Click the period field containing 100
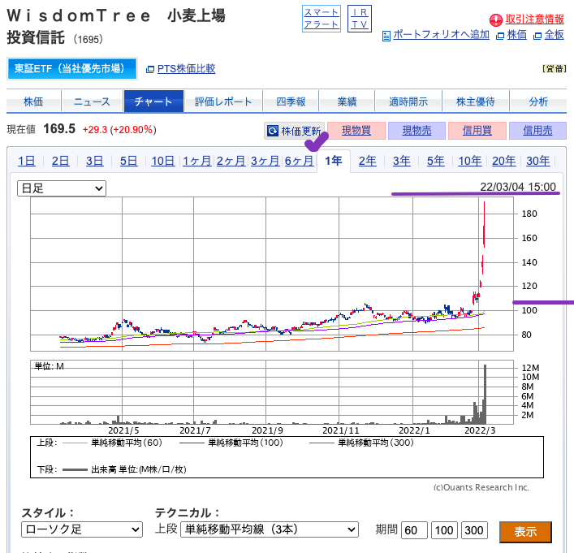The width and height of the screenshot is (574, 553). click(444, 530)
